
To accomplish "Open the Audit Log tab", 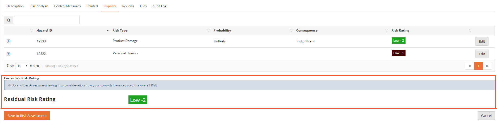I will 159,6.
